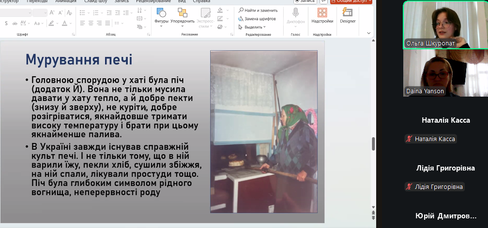Toggle strikethrough formatting
488x228 pixels.
pyautogui.click(x=15, y=23)
